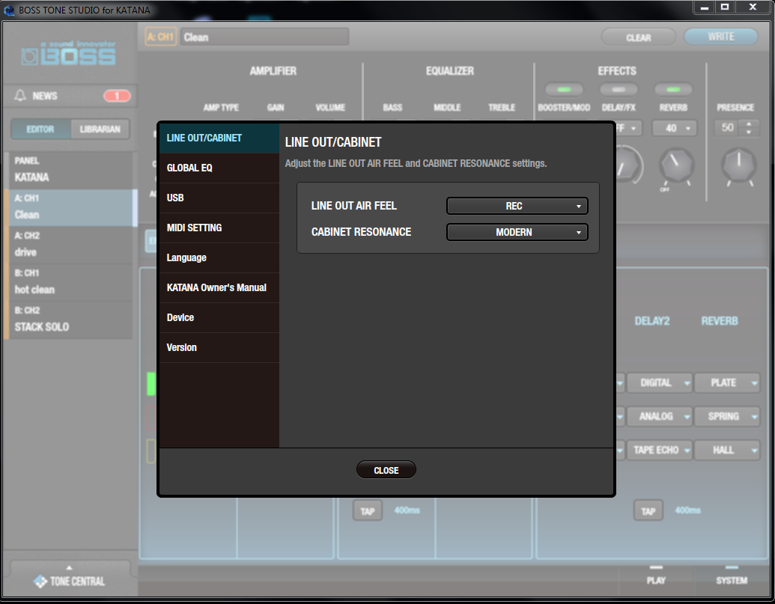This screenshot has height=604, width=775.
Task: Open the DIGITAL delay type dropdown
Action: 660,382
